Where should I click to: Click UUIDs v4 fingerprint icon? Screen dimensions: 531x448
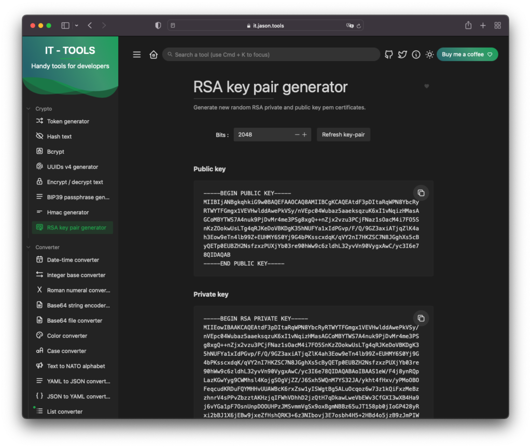39,166
